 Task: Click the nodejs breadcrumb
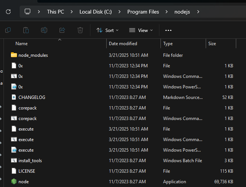click(x=182, y=12)
